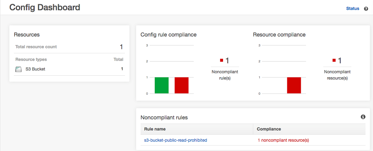373x151 pixels.
Task: Open the Noncompliant rules info icon
Action: [363, 117]
